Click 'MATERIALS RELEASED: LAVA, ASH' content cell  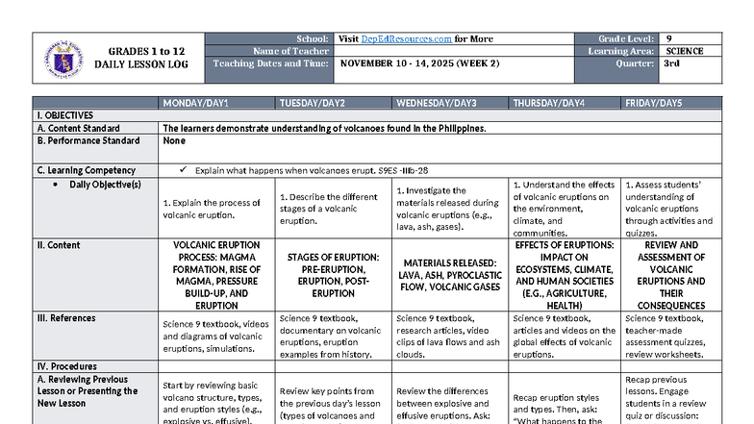[450, 275]
